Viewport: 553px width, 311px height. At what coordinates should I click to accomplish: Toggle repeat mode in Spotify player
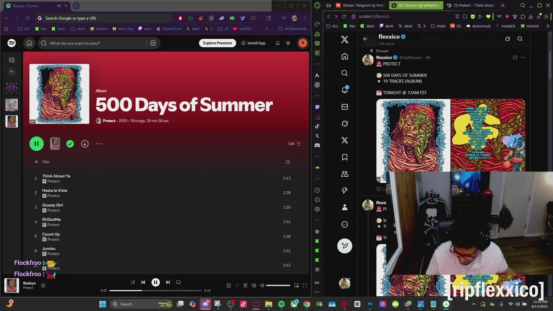pos(178,282)
